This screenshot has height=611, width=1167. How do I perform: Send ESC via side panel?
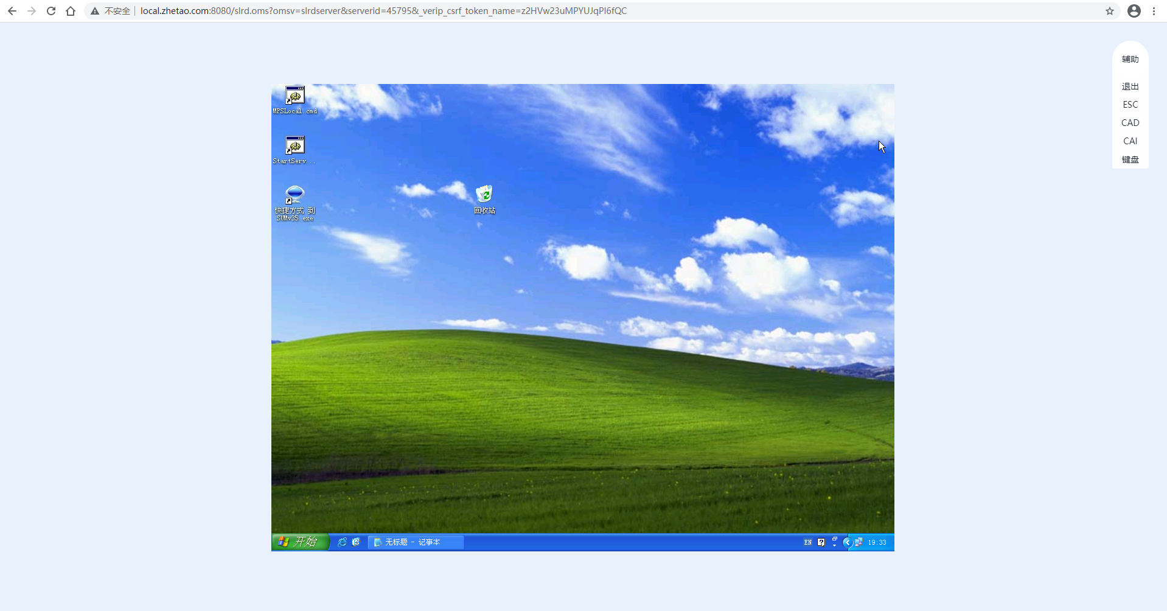[1130, 105]
